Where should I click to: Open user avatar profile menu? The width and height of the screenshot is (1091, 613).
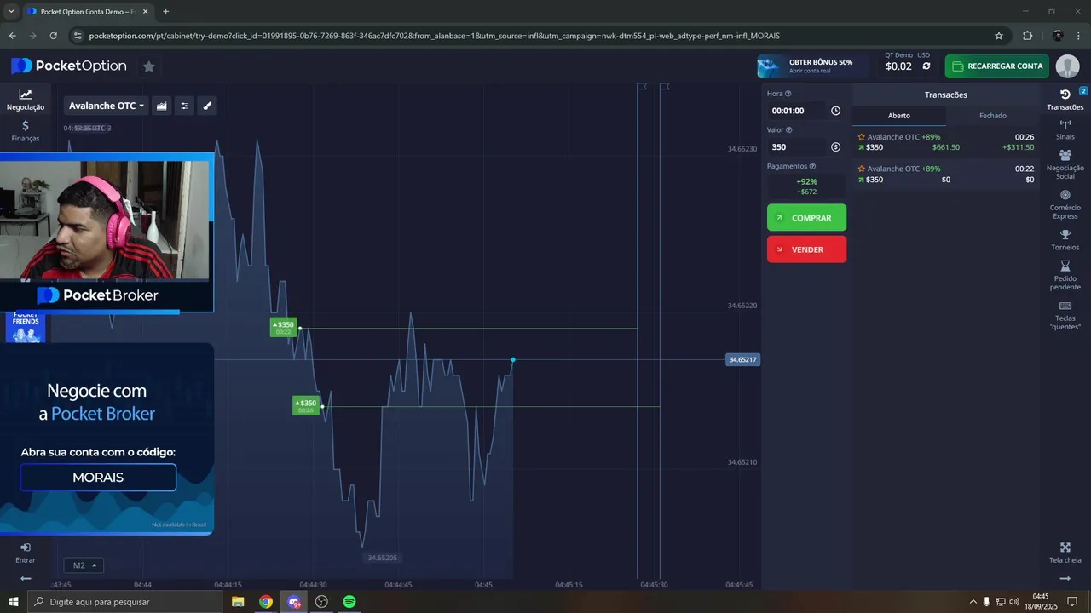(1067, 66)
